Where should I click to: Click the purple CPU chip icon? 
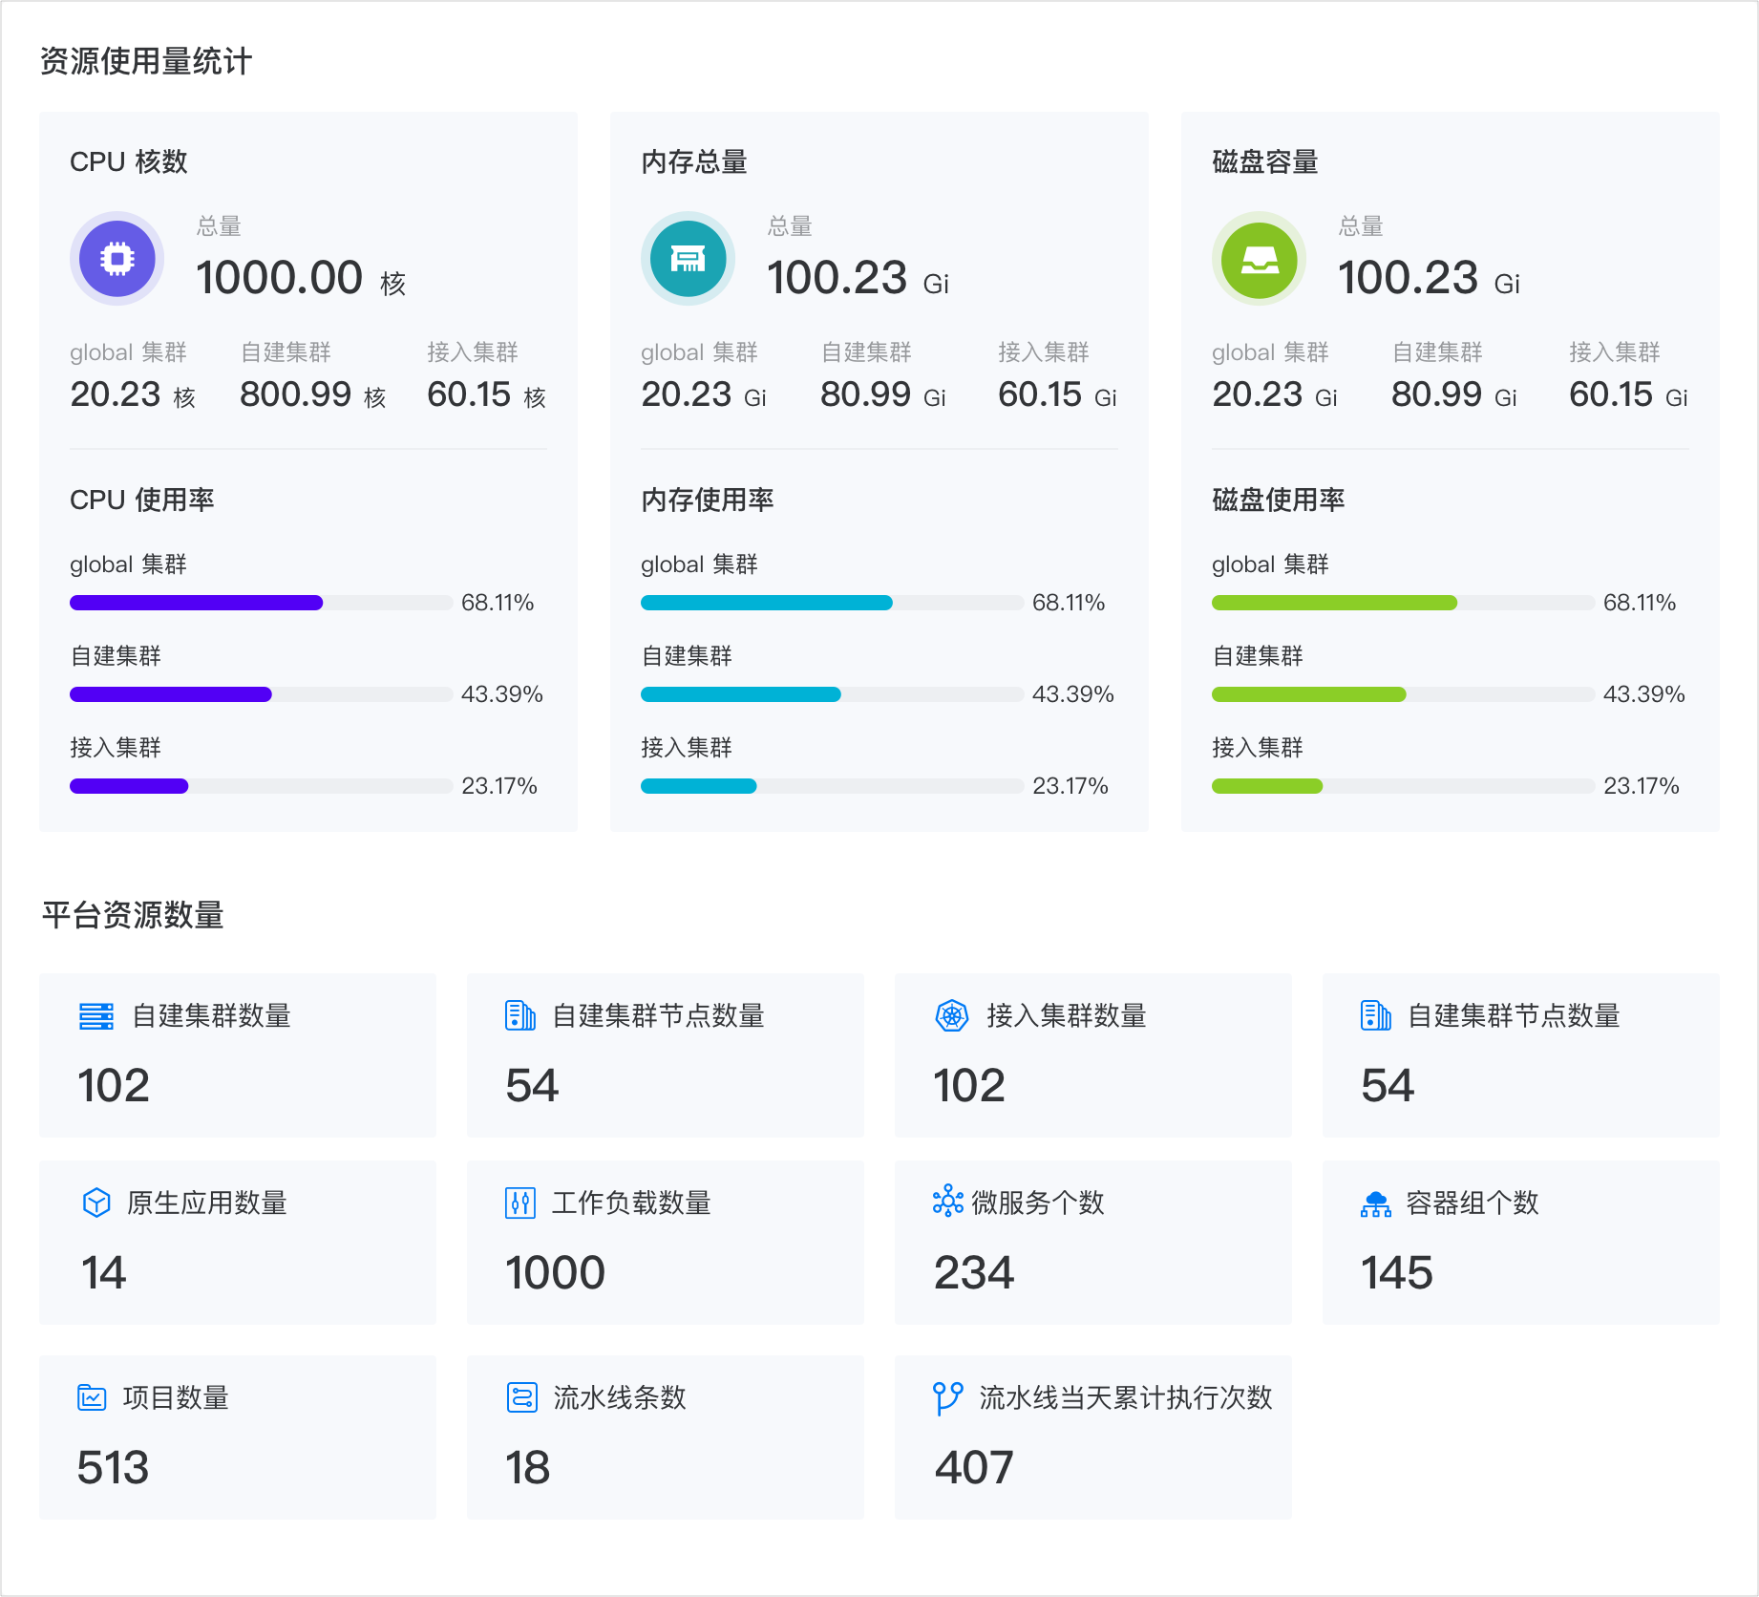tap(117, 259)
